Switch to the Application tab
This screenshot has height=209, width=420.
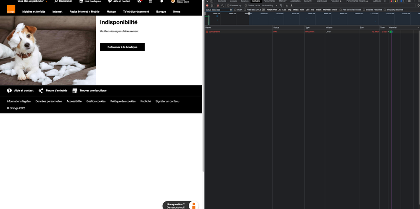(296, 1)
